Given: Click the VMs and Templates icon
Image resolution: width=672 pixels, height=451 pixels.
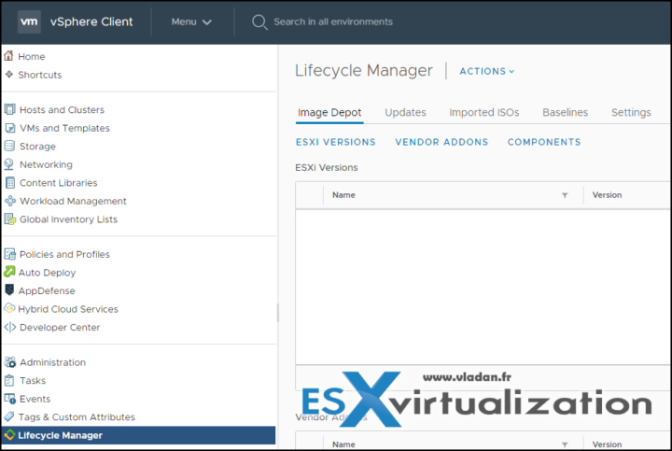Looking at the screenshot, I should (10, 128).
